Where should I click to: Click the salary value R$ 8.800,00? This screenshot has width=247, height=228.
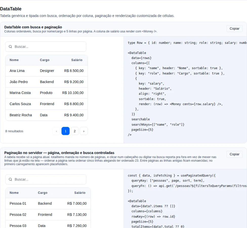click(x=74, y=104)
